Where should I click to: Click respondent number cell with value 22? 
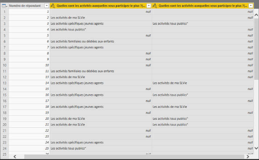(x=29, y=131)
